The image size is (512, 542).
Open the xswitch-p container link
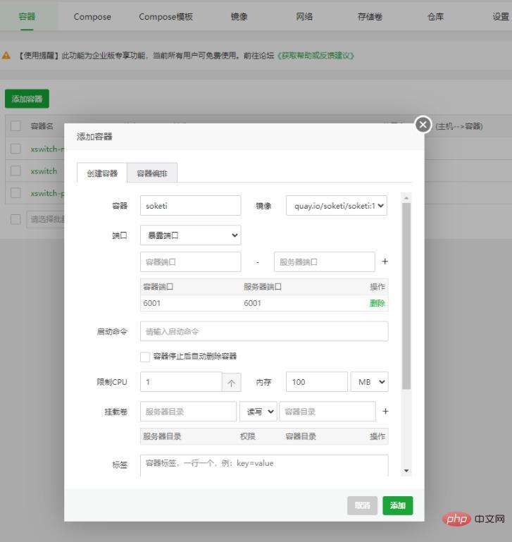pos(47,193)
